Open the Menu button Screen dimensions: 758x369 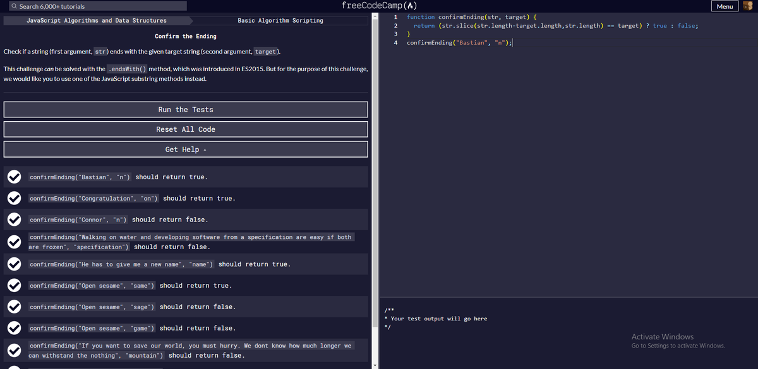725,6
